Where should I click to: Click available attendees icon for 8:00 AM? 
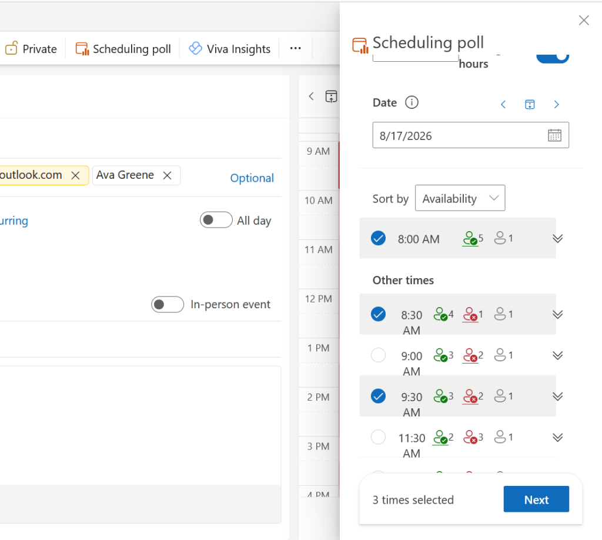pos(470,239)
